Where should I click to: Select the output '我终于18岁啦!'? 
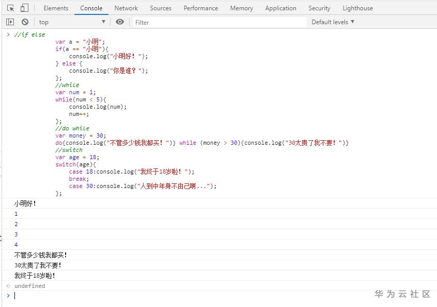tap(35, 276)
